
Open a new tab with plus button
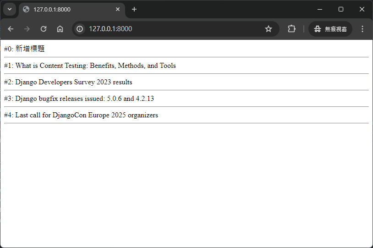pos(134,9)
